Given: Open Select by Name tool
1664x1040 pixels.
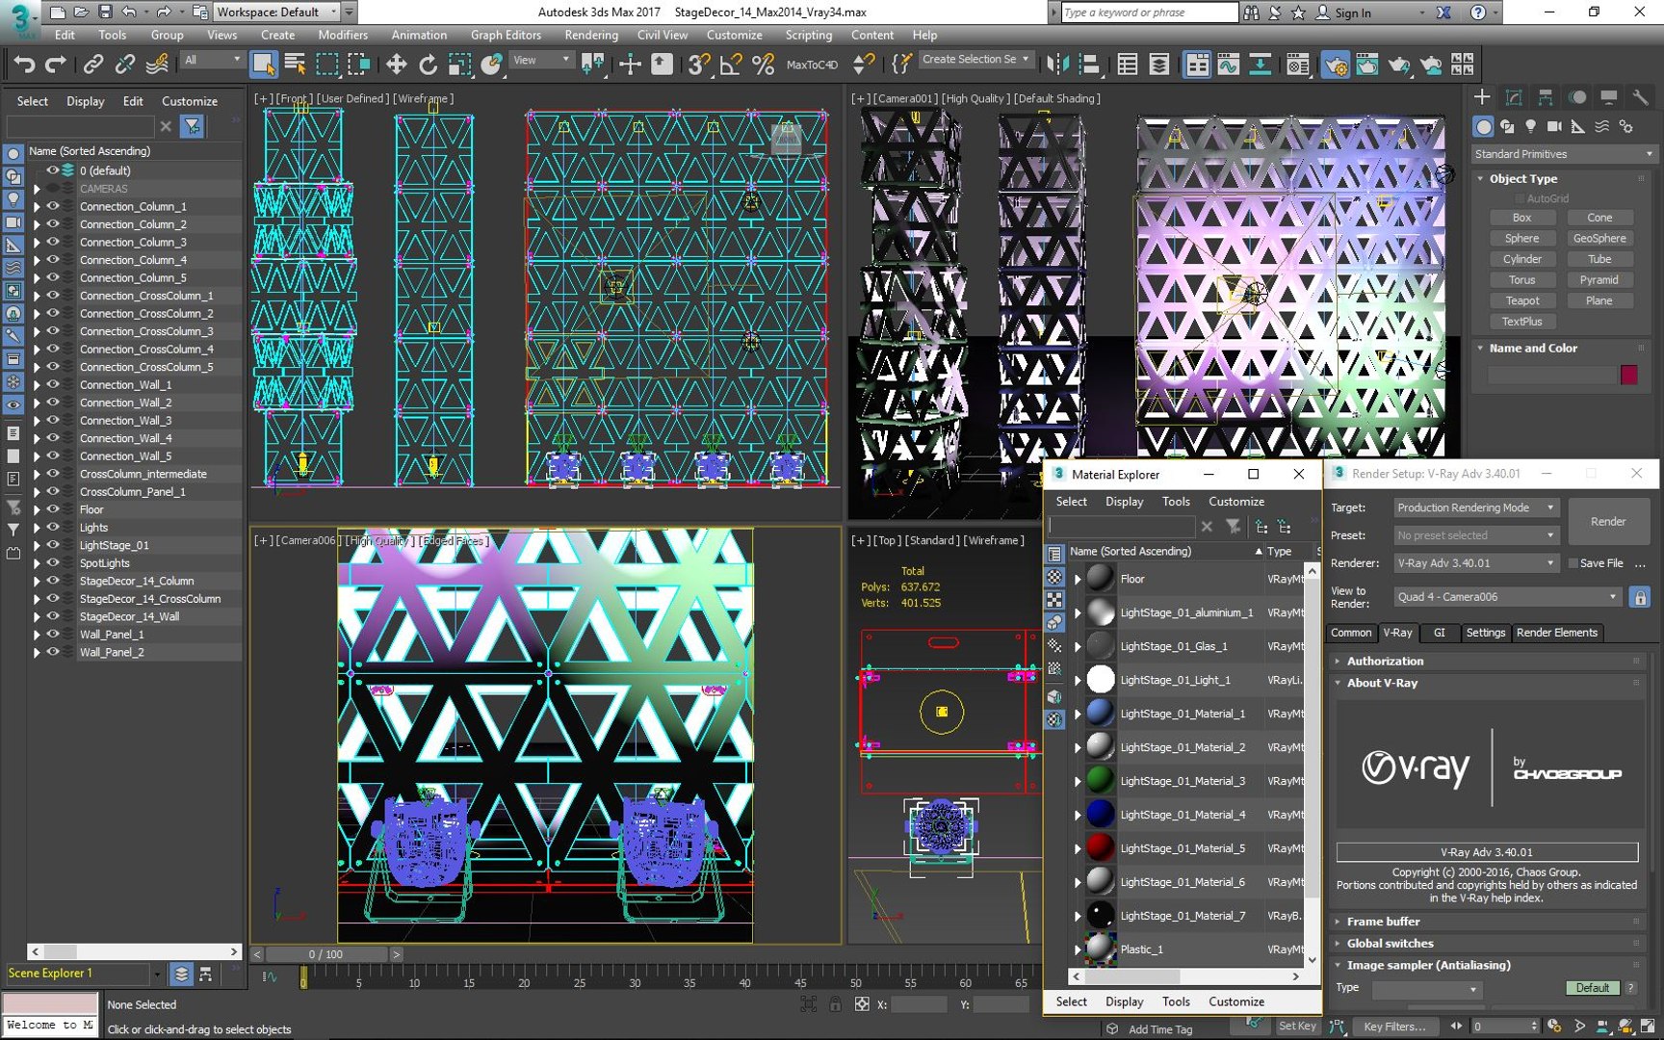Looking at the screenshot, I should tap(296, 65).
